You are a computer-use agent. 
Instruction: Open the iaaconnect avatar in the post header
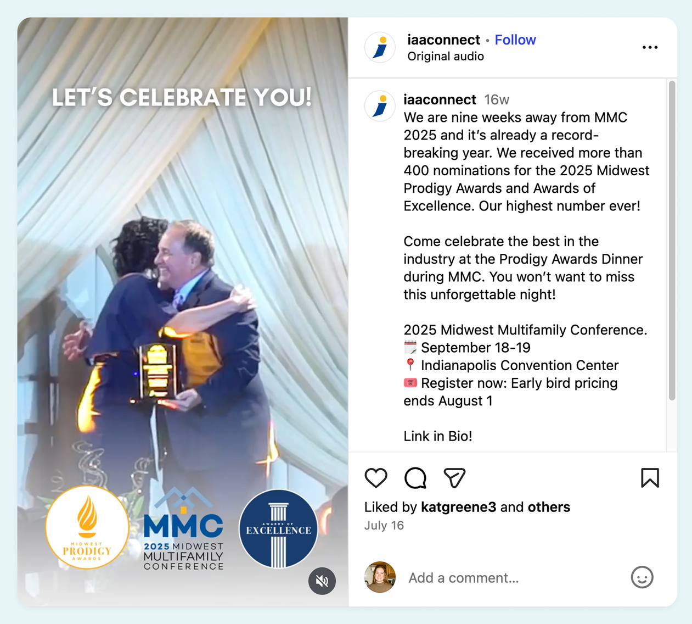coord(380,47)
